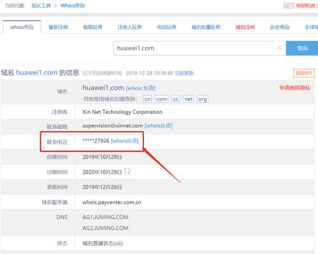Select registrar text Xin Net Technology Corporation
The image size is (318, 254).
[x=122, y=112]
